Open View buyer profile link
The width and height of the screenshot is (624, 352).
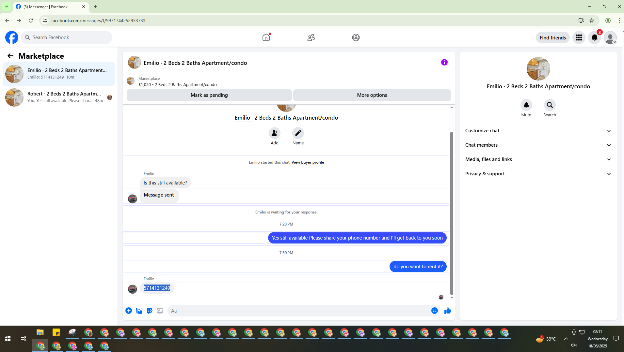coord(308,162)
